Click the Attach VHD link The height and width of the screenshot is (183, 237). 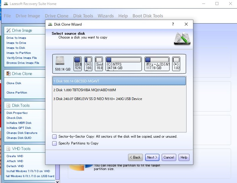(x=15, y=161)
